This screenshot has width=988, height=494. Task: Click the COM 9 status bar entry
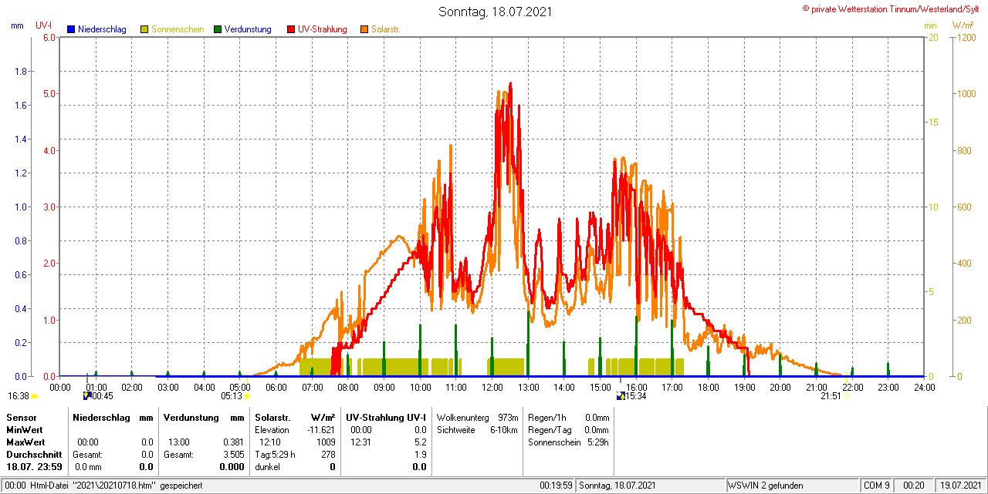pos(877,486)
